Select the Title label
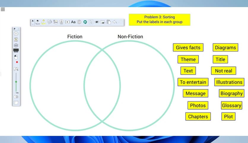The width and height of the screenshot is (248, 143). (220, 59)
